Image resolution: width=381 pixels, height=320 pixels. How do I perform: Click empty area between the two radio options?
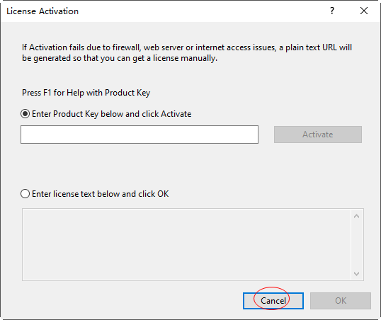tap(190, 168)
